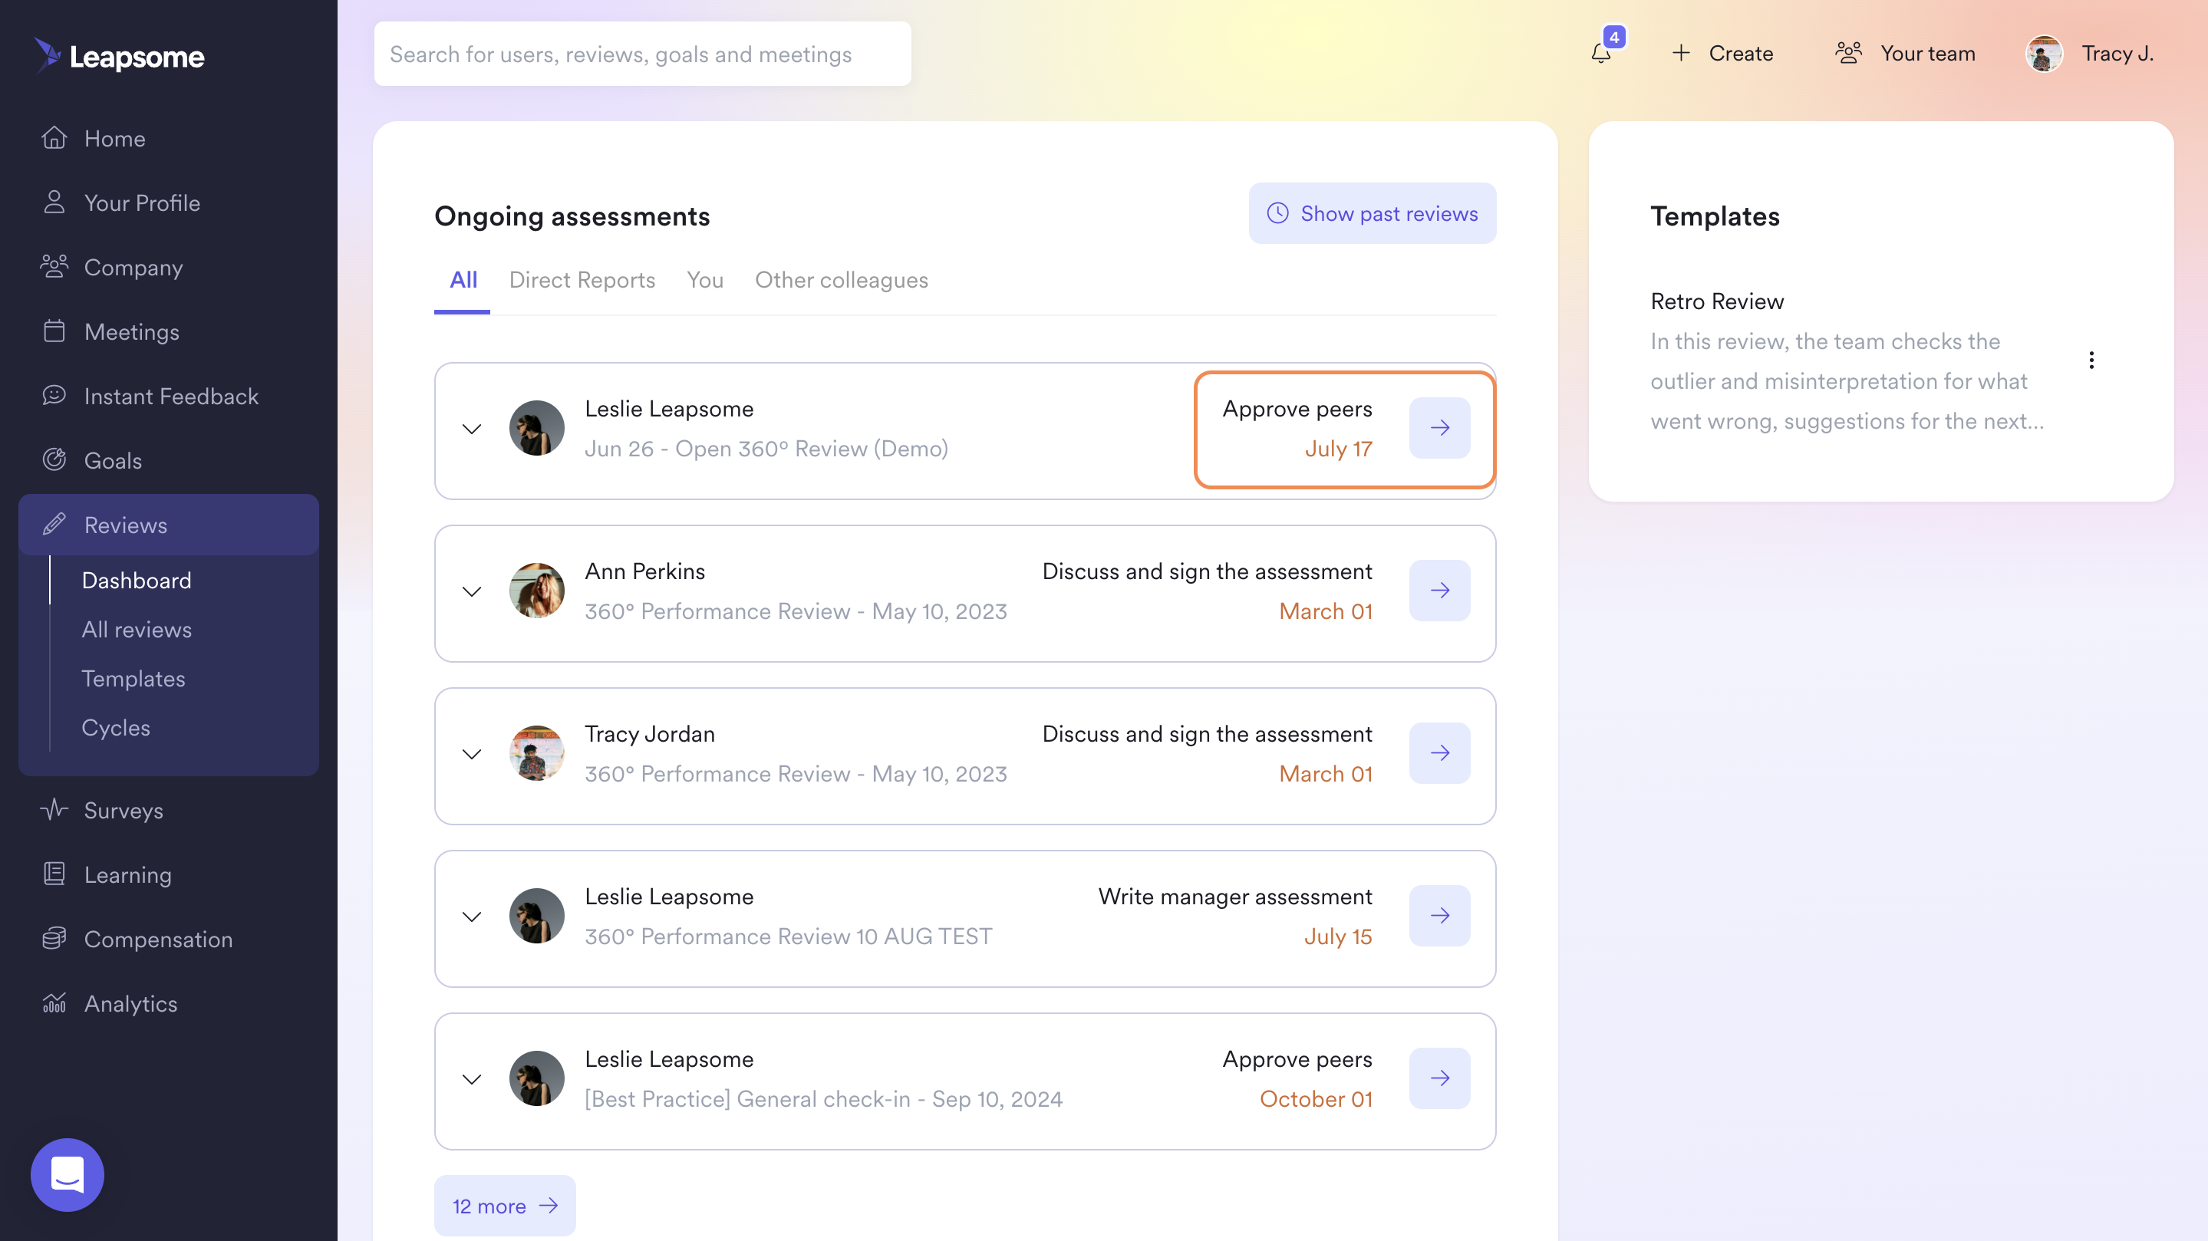The image size is (2208, 1241).
Task: Open Retro Review three-dot menu
Action: (x=2091, y=360)
